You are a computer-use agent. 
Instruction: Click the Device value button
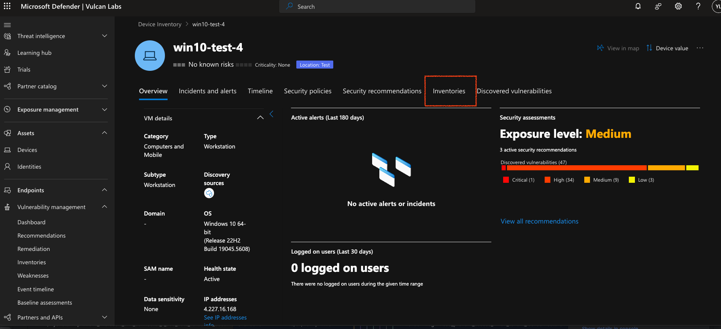pos(667,48)
